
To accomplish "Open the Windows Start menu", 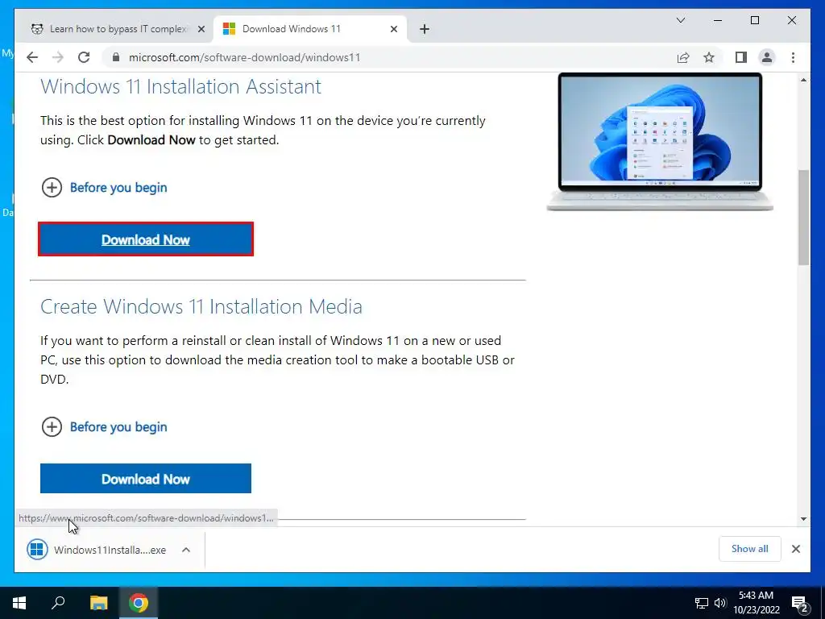I will point(19,603).
